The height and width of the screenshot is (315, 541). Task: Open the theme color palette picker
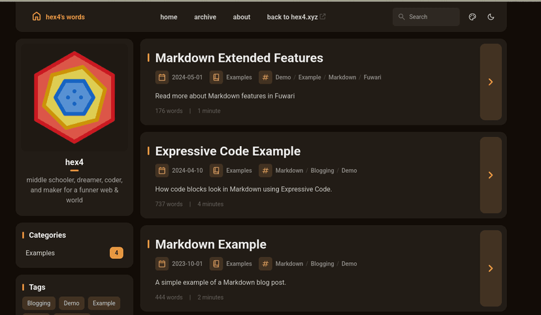(472, 17)
